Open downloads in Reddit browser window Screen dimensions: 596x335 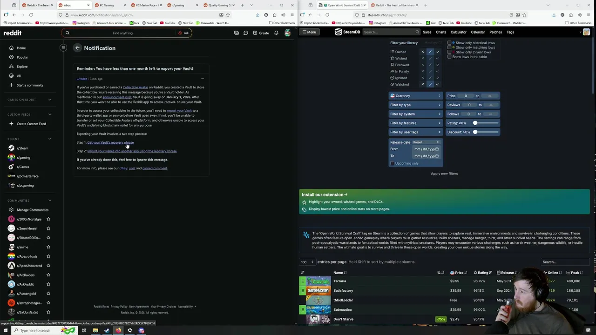point(257,15)
